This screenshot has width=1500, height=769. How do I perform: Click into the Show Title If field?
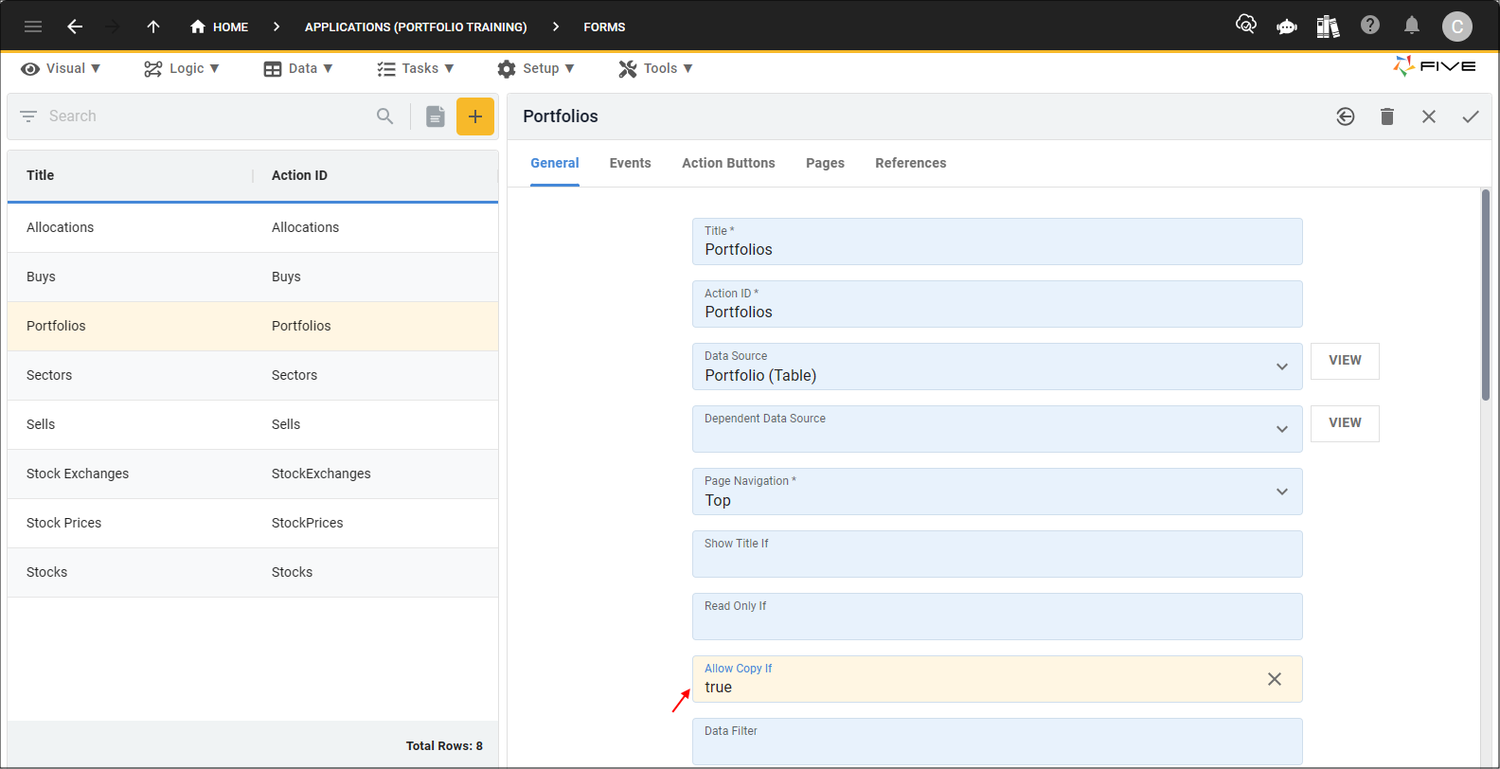pos(997,554)
